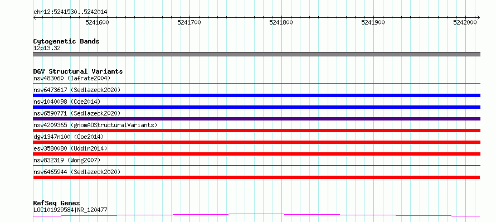Click the blue bar for nsv1040098
The image size is (496, 222).
256,107
